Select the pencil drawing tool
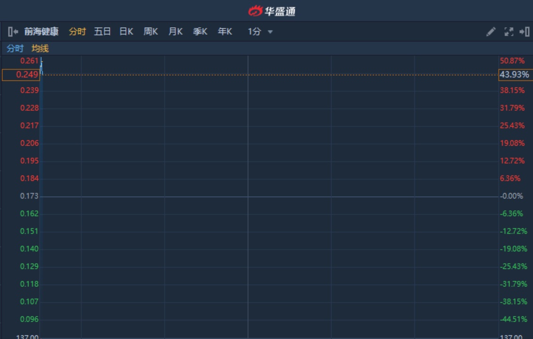This screenshot has width=533, height=339. click(x=491, y=32)
